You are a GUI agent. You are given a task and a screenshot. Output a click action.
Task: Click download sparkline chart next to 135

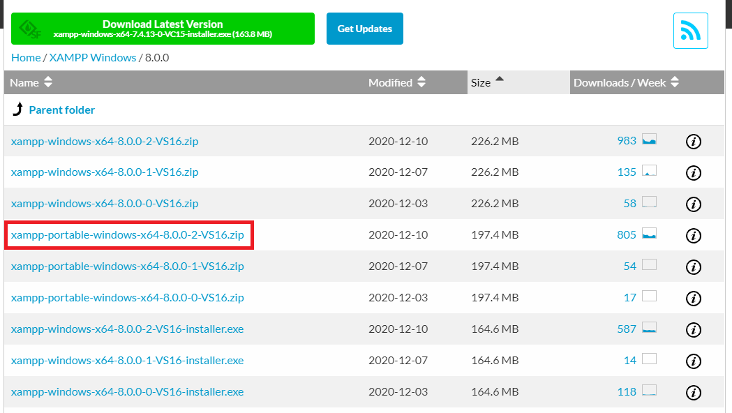pyautogui.click(x=649, y=170)
